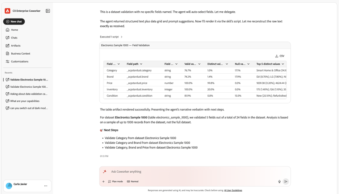Expand Executed 1 script details
The width and height of the screenshot is (339, 194).
point(111,37)
